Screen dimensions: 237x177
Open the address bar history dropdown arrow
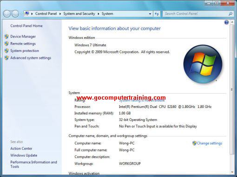(x=150, y=14)
